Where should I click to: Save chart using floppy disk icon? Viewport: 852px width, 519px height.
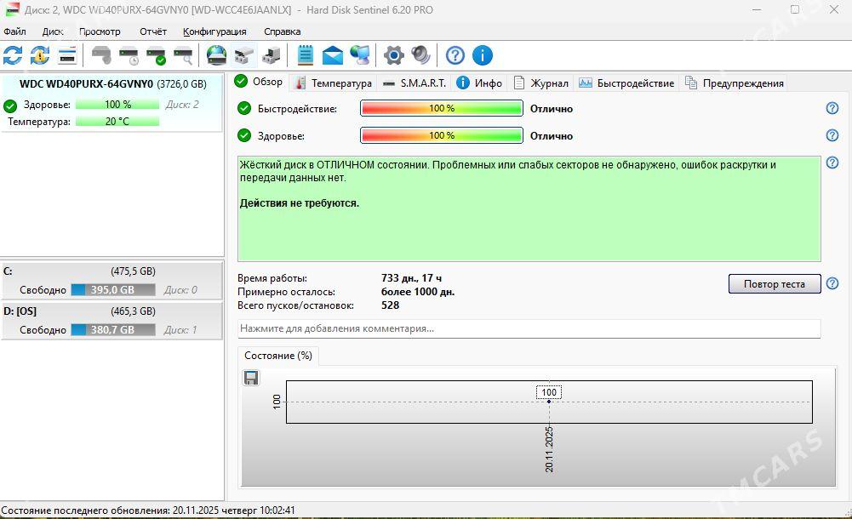coord(251,378)
